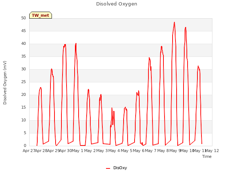
Task: Click the 'Apr 30' x-axis date label
Action: coord(65,151)
